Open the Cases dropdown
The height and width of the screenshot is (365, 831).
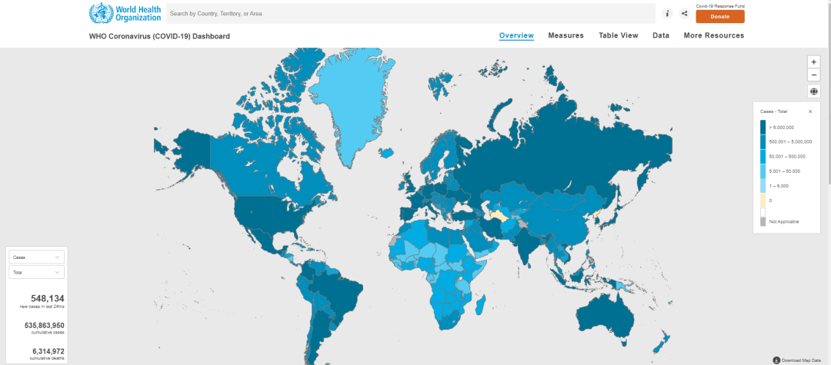37,257
